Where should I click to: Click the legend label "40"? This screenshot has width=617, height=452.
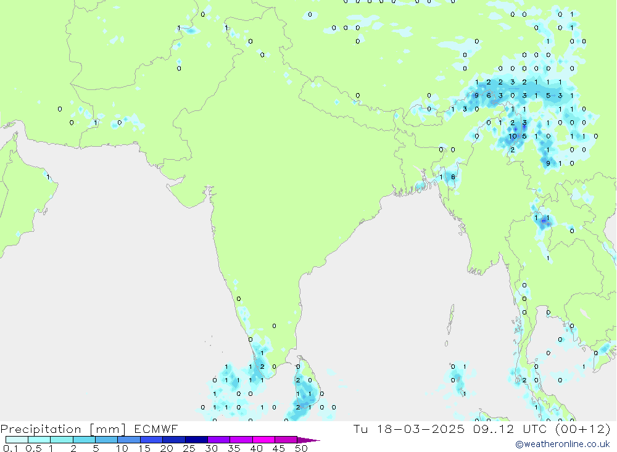(x=256, y=448)
